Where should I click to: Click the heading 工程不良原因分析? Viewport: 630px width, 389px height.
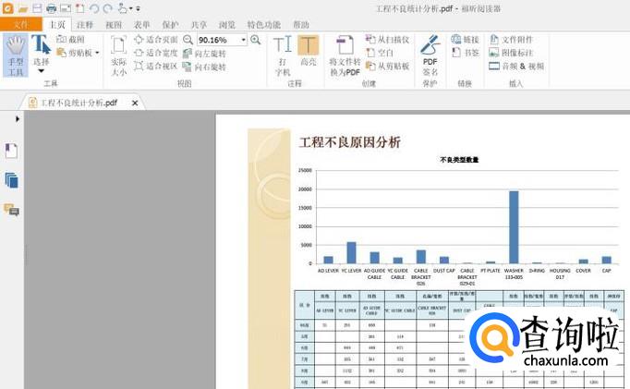coord(350,142)
